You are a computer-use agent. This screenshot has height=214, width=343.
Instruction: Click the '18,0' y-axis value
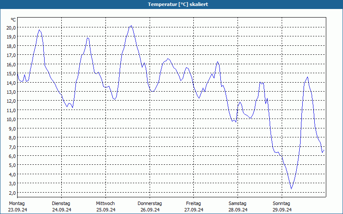(x=11, y=46)
